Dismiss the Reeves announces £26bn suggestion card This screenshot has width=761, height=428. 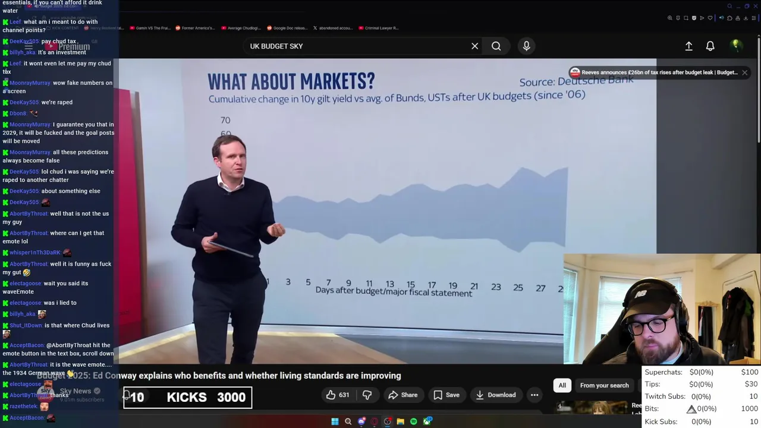(x=744, y=73)
